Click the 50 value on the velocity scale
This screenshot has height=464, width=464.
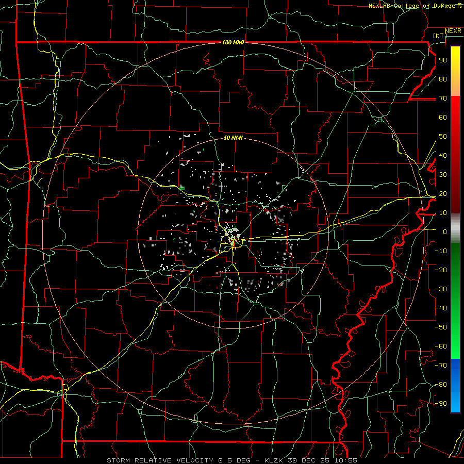(x=443, y=137)
